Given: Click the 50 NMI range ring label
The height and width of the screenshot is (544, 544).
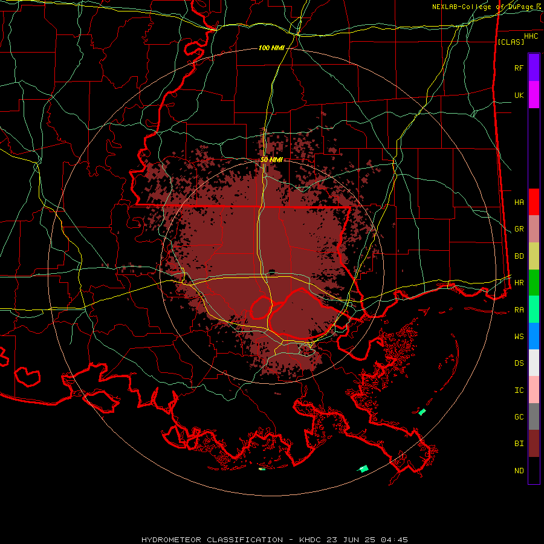Looking at the screenshot, I should point(271,160).
